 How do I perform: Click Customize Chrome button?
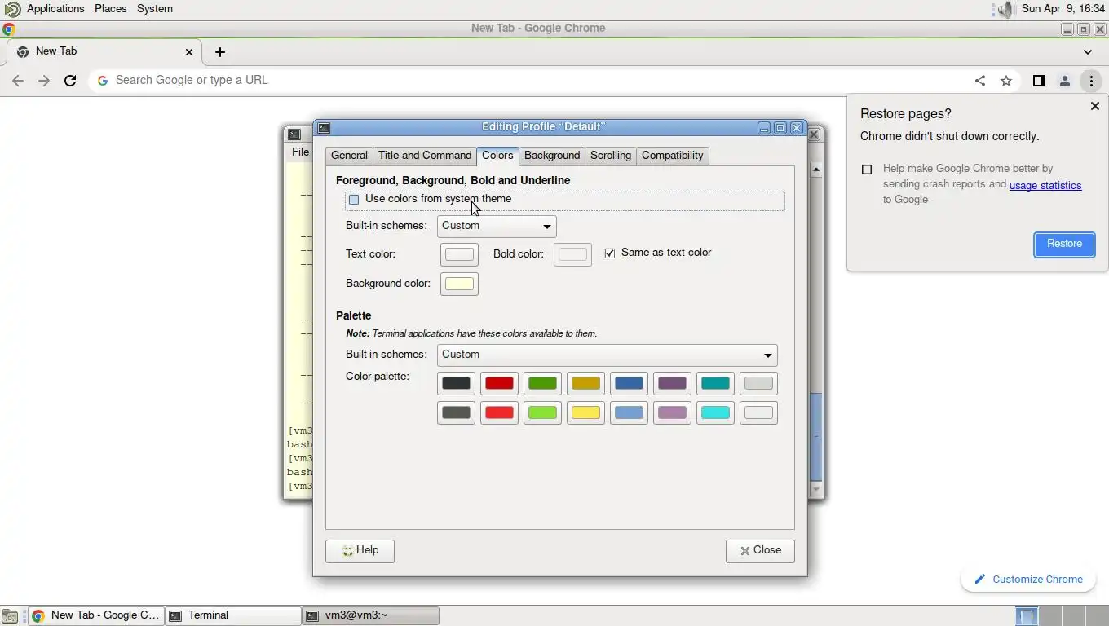pyautogui.click(x=1027, y=580)
